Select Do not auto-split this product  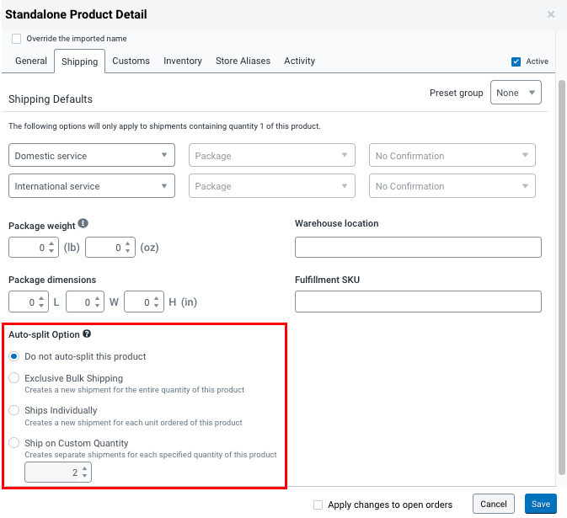[14, 356]
